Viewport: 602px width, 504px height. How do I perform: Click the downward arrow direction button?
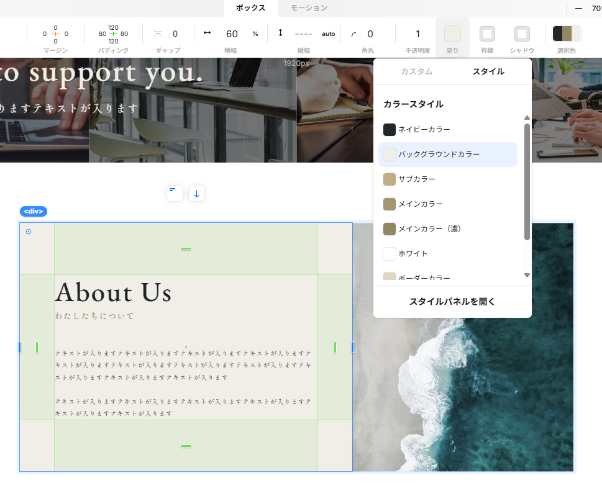pyautogui.click(x=196, y=193)
